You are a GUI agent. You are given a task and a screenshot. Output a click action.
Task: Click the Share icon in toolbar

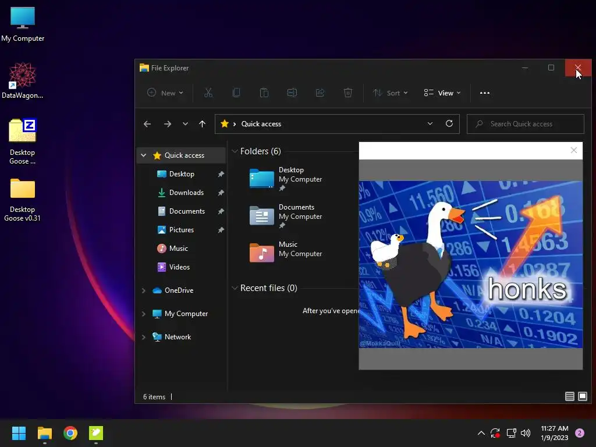(x=320, y=93)
